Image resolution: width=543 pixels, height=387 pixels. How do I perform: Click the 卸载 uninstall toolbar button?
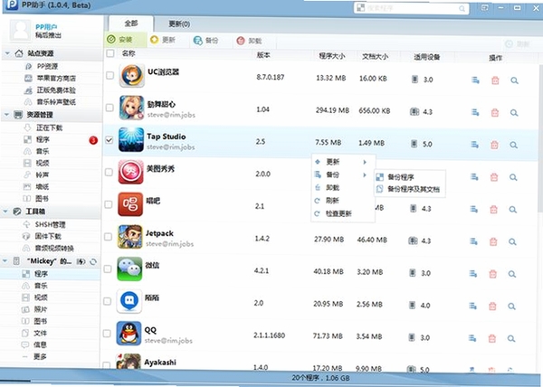tap(250, 41)
